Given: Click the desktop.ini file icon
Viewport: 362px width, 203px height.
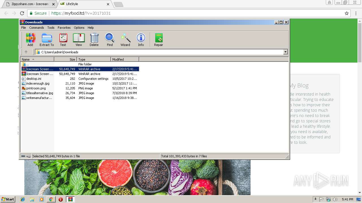Looking at the screenshot, I should pyautogui.click(x=24, y=79).
